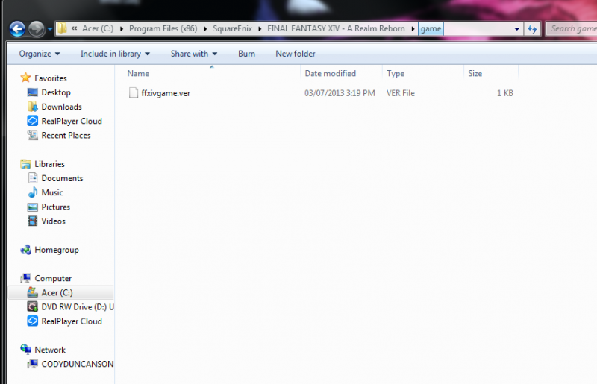597x384 pixels.
Task: Select the ffxivgame.ver file name
Action: (x=166, y=93)
